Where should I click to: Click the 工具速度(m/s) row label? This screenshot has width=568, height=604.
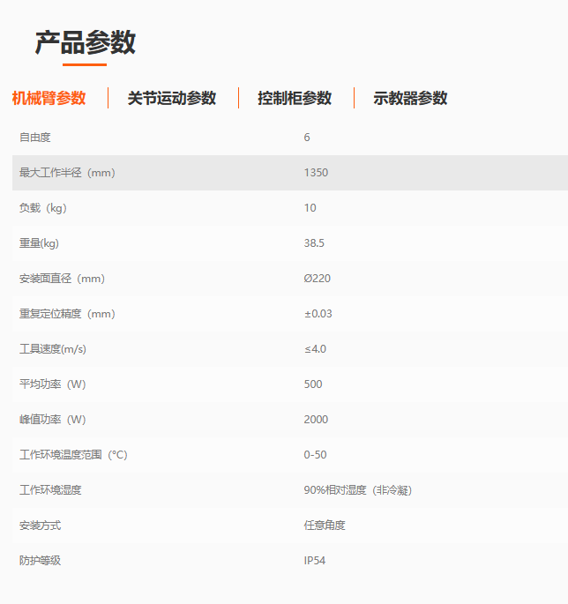[53, 349]
